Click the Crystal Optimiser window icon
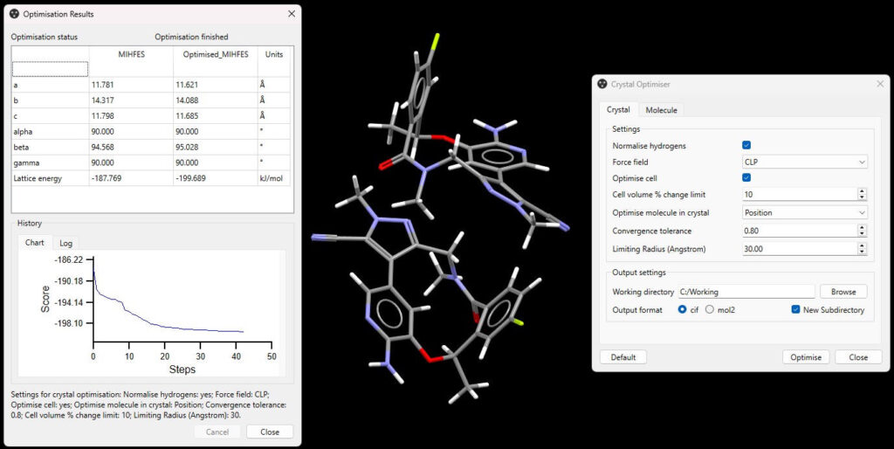The width and height of the screenshot is (894, 449). click(602, 84)
